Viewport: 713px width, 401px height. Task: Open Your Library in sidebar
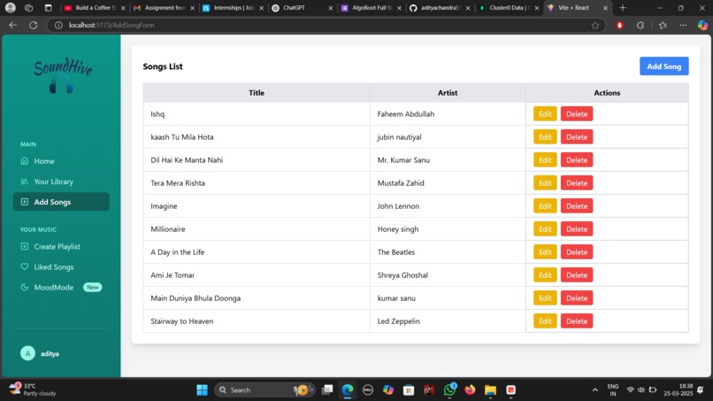[x=61, y=181]
